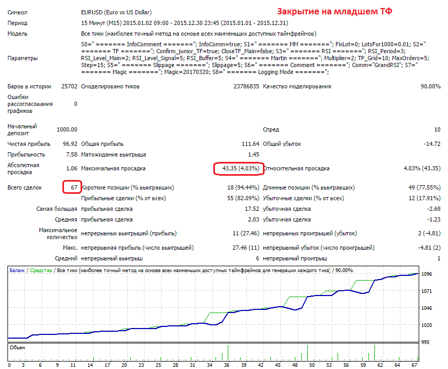The width and height of the screenshot is (448, 369).
Task: Click the "Баров в истории" label
Action: click(29, 86)
